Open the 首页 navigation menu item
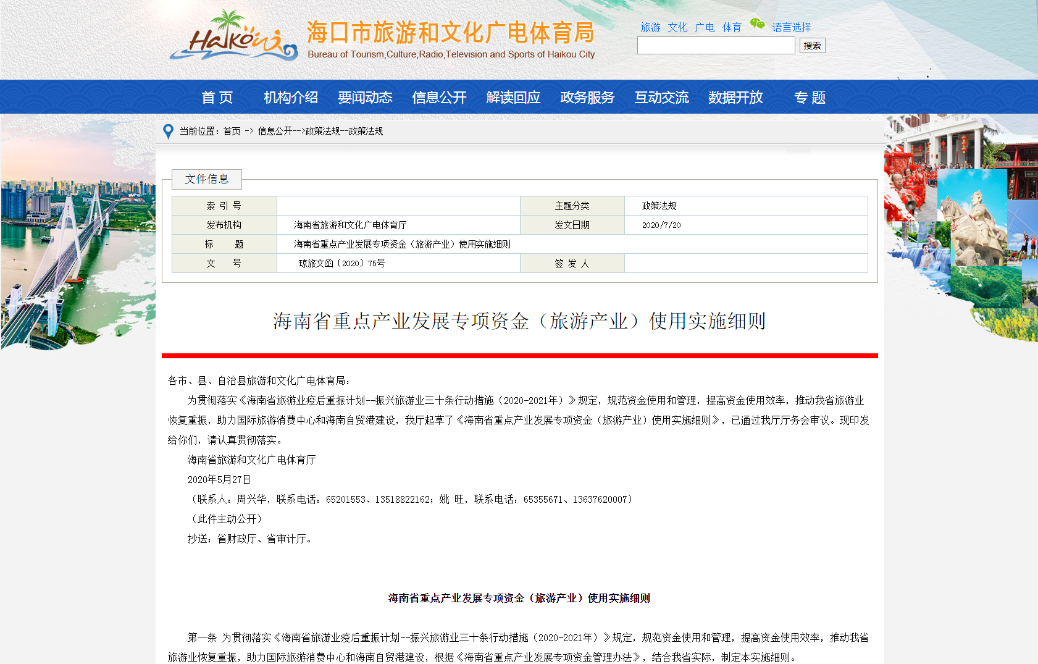This screenshot has height=664, width=1038. [x=217, y=98]
